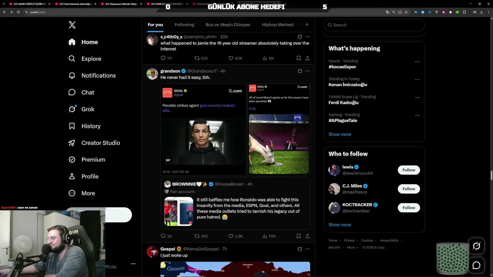The height and width of the screenshot is (277, 493).
Task: Open options for the #APlagueTale trend
Action: [417, 115]
